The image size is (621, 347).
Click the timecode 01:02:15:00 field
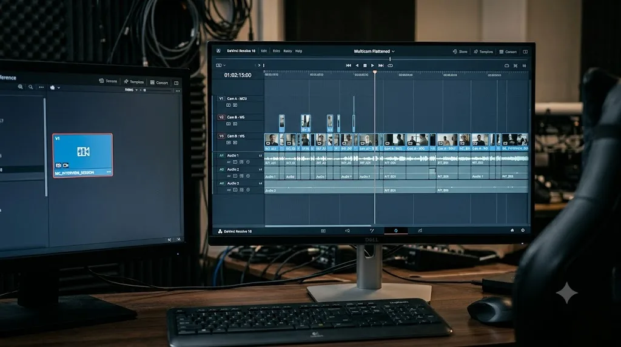click(238, 75)
